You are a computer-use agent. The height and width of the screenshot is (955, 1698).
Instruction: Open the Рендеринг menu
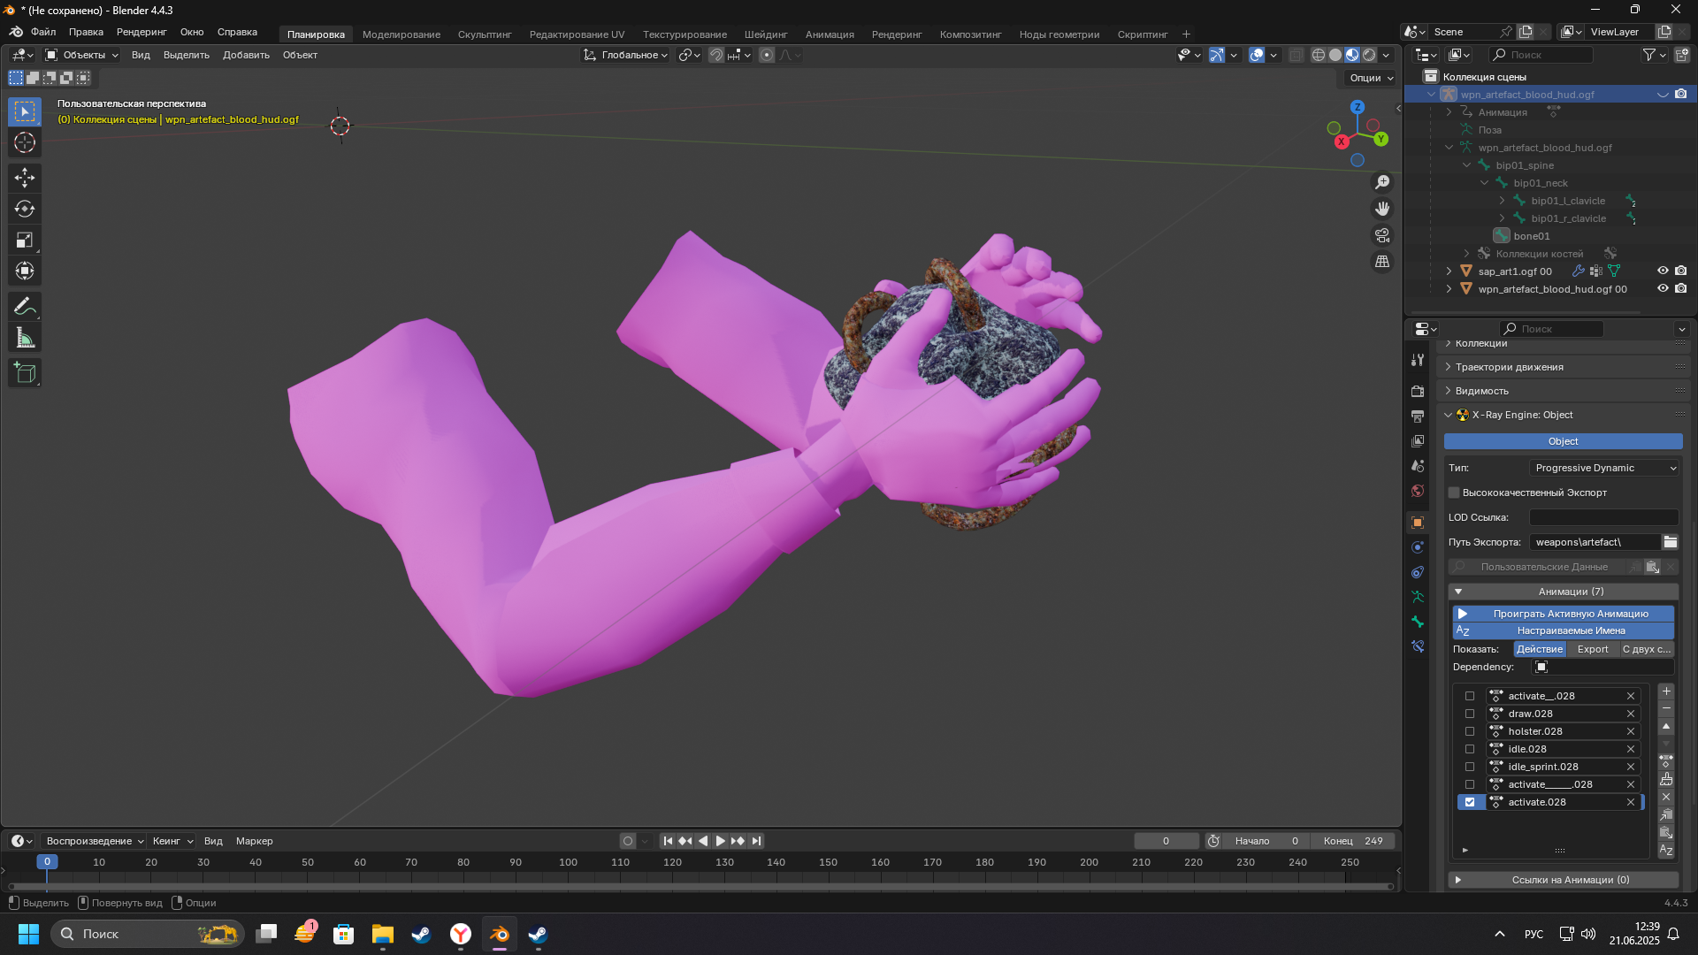click(141, 32)
